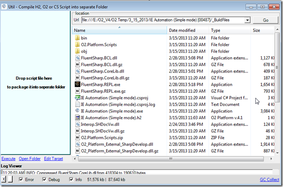This screenshot has width=283, height=187.
Task: Sort files by Type column
Action: click(x=229, y=30)
